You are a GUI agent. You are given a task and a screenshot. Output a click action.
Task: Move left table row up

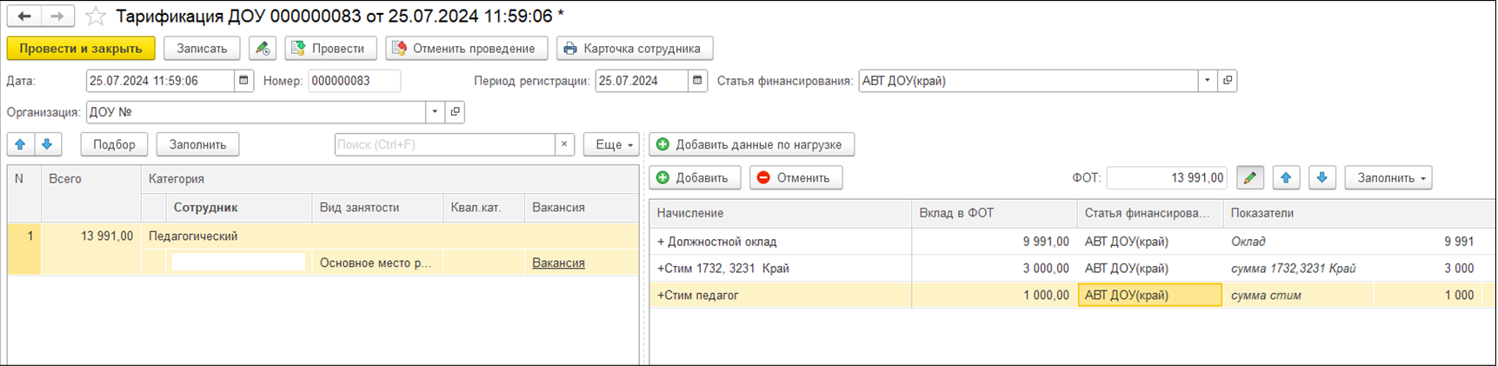tap(20, 144)
